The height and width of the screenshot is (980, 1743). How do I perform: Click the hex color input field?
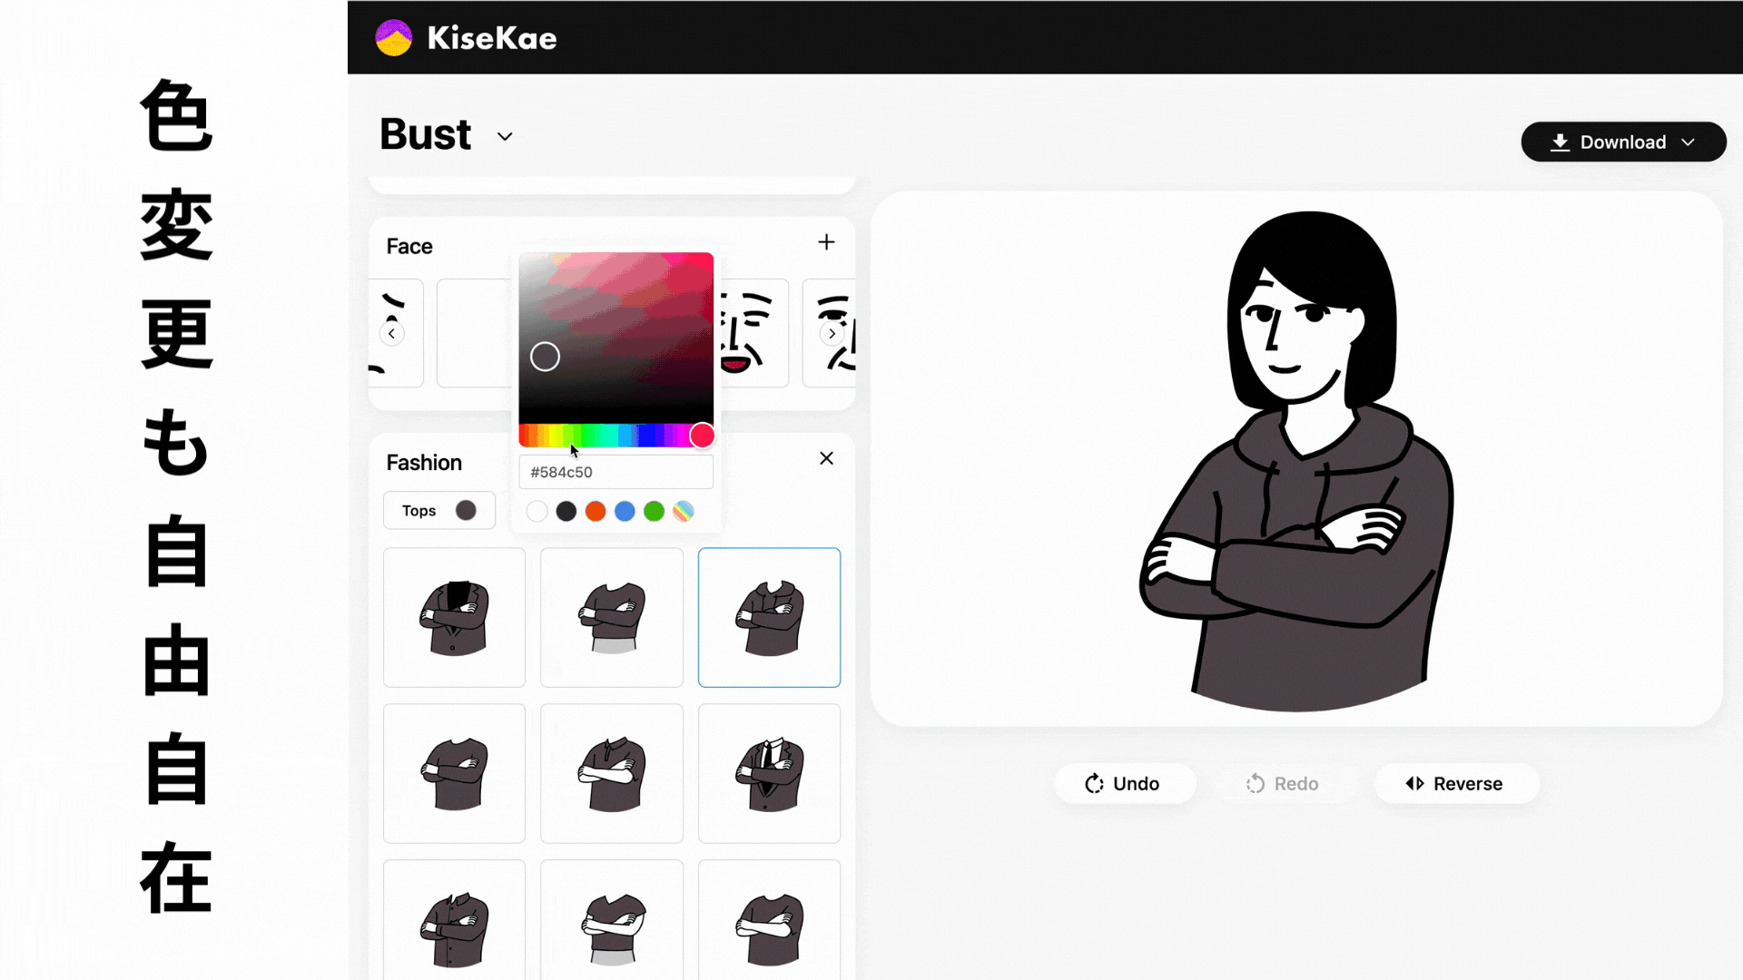615,472
